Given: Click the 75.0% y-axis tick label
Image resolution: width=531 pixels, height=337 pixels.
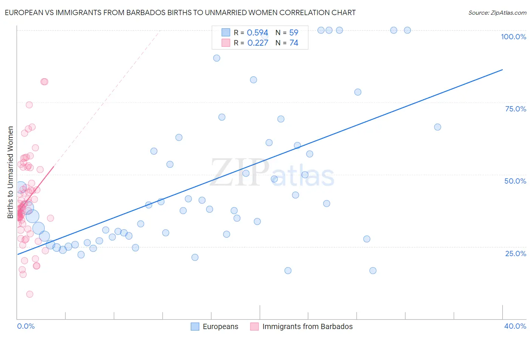Looking at the screenshot, I should tap(516, 109).
